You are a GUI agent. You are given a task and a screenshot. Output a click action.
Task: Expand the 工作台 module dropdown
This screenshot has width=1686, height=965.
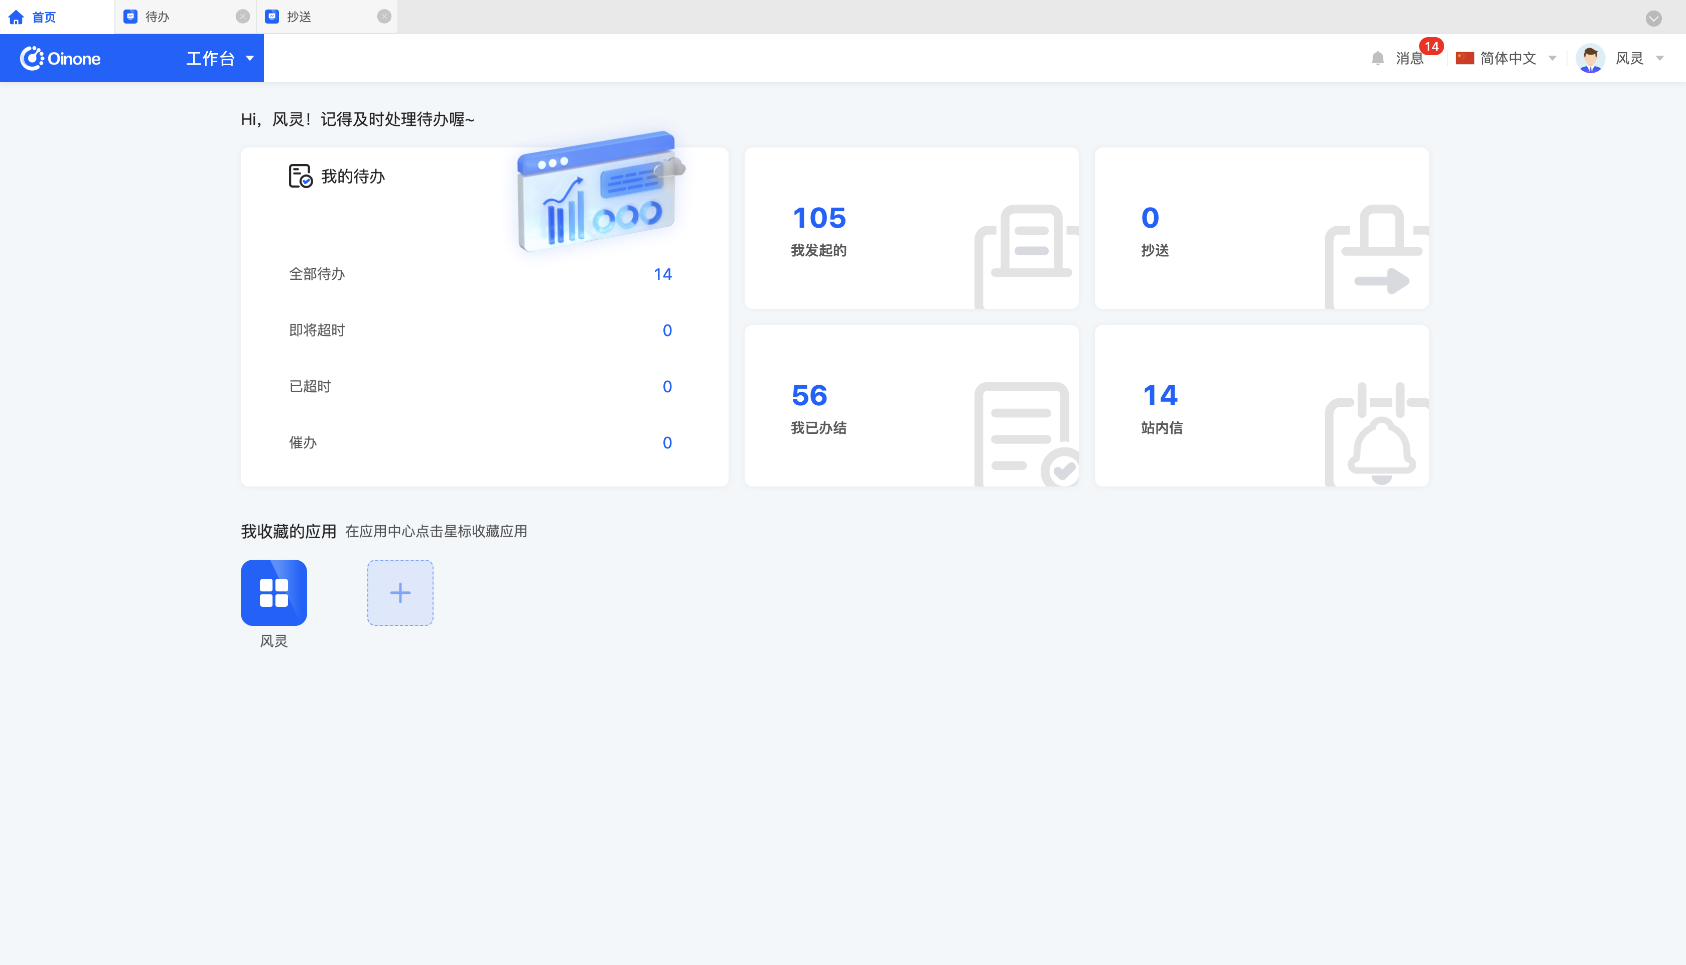[x=250, y=58]
